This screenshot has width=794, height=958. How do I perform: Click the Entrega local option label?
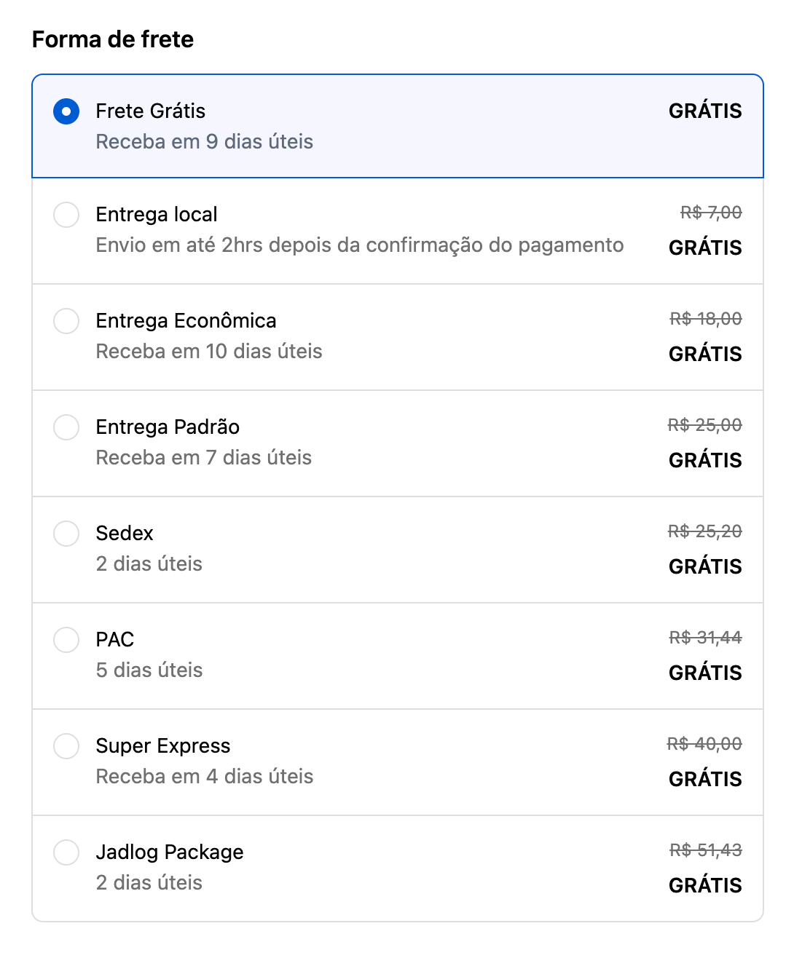coord(157,215)
